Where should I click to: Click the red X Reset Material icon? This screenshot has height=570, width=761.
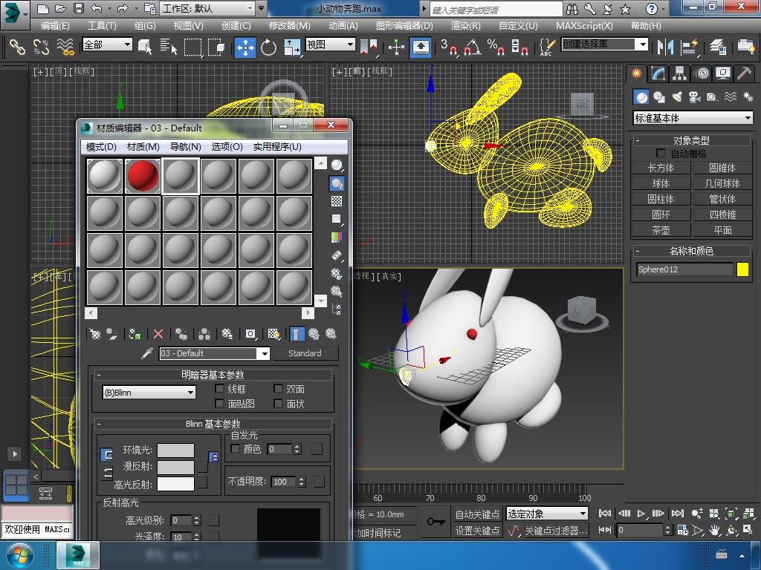pyautogui.click(x=158, y=334)
